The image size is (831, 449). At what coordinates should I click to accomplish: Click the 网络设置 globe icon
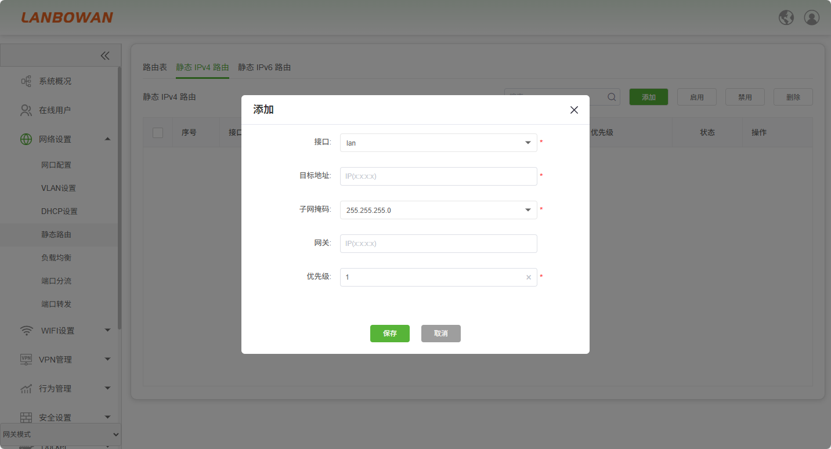point(26,139)
